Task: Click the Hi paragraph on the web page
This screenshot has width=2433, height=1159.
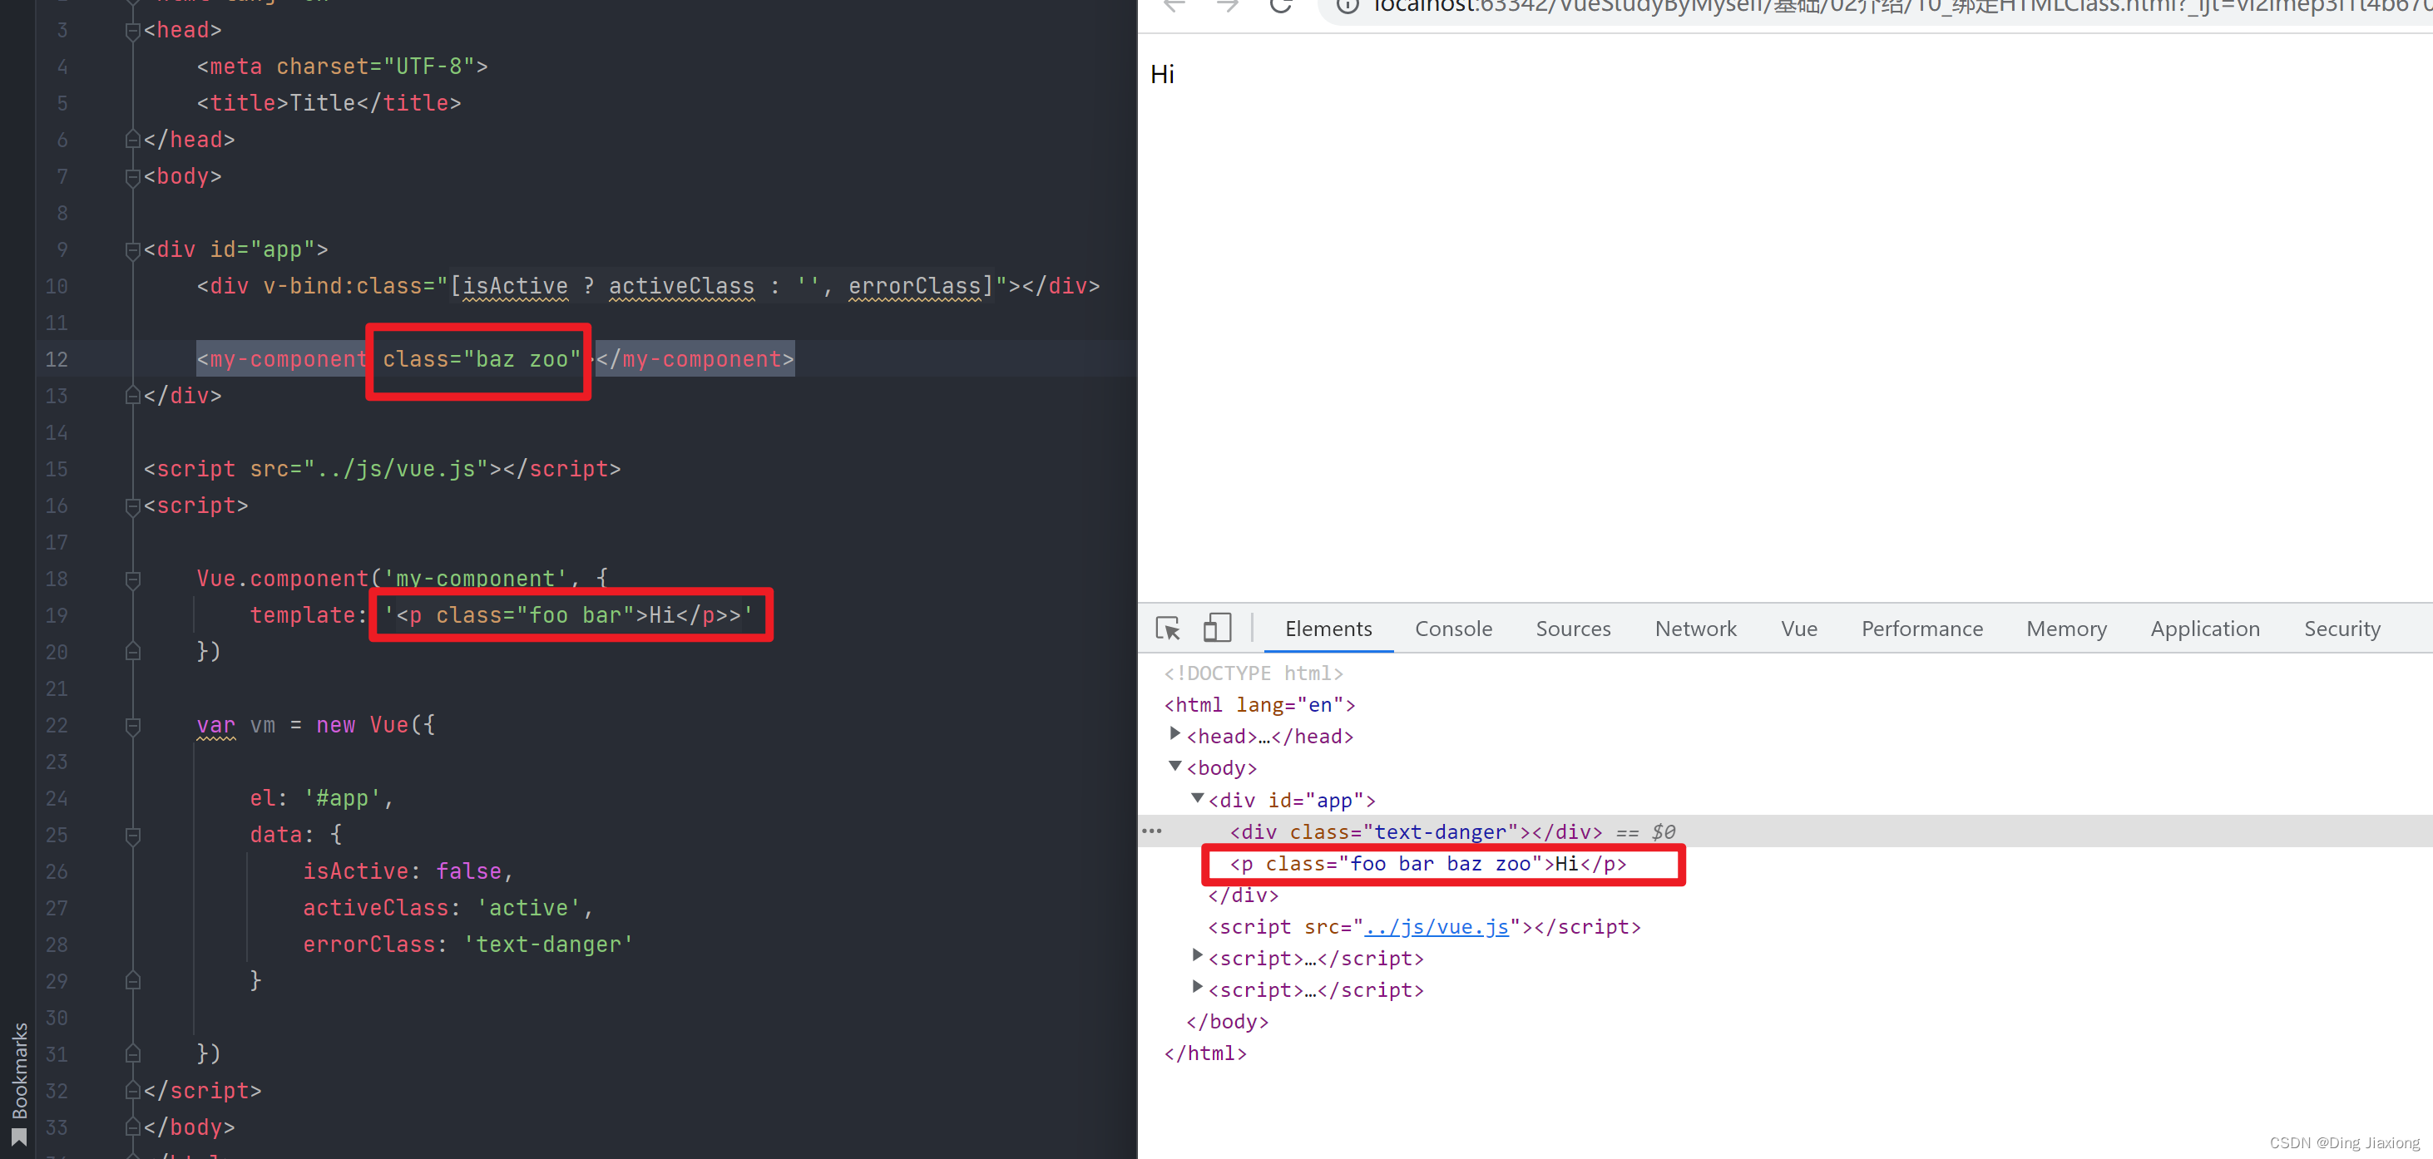Action: click(1163, 75)
